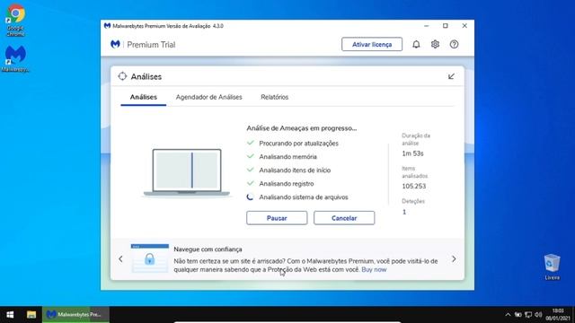This screenshot has width=575, height=323.
Task: Click the checkmark beside Analisando registro
Action: pos(251,183)
